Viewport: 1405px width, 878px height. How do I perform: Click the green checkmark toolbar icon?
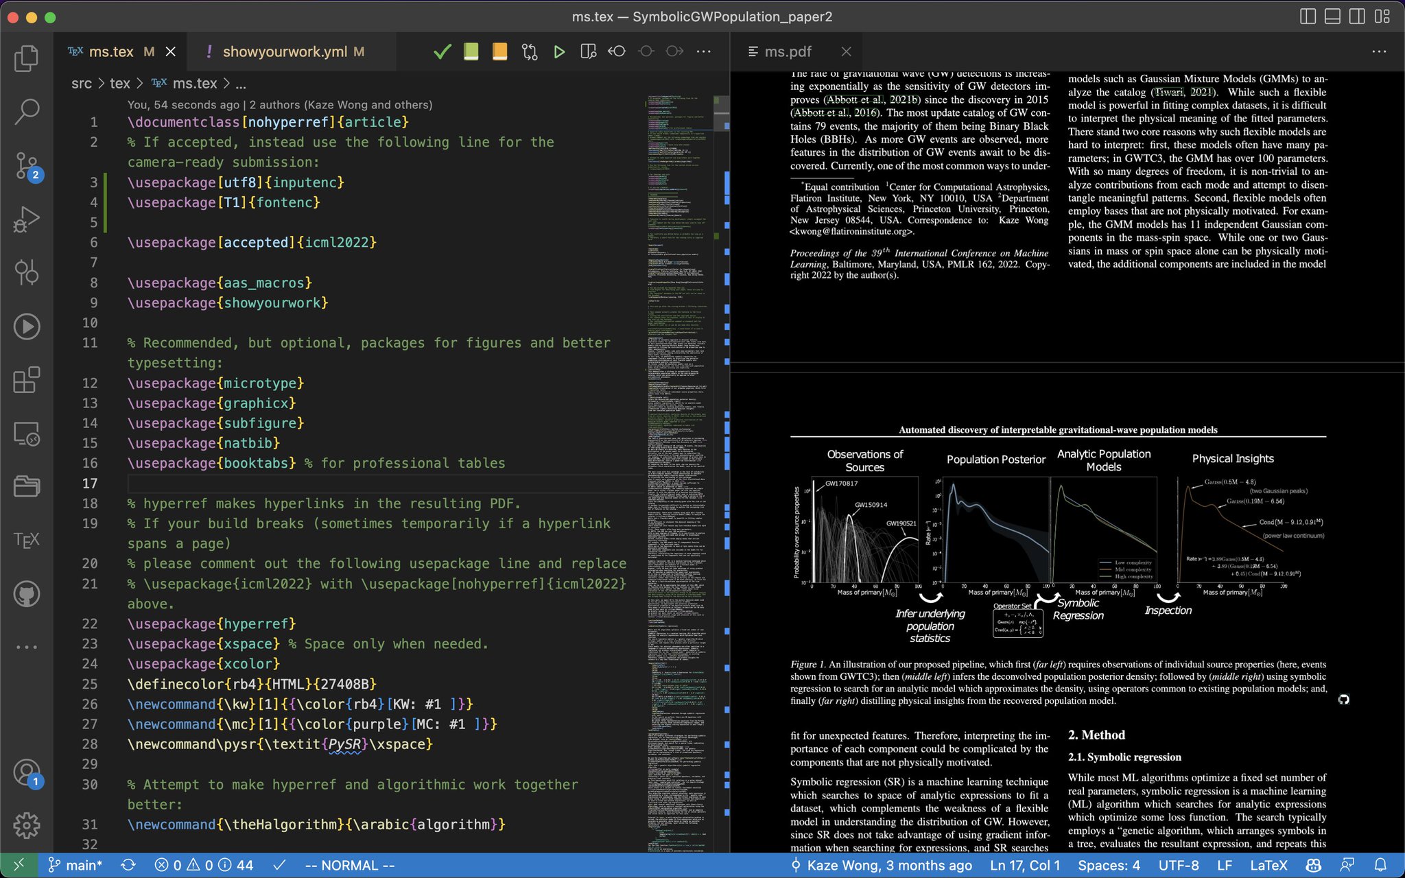(442, 51)
